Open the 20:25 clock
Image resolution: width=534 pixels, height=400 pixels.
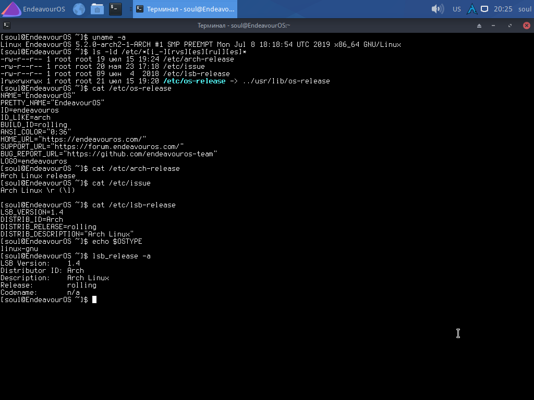coord(503,9)
